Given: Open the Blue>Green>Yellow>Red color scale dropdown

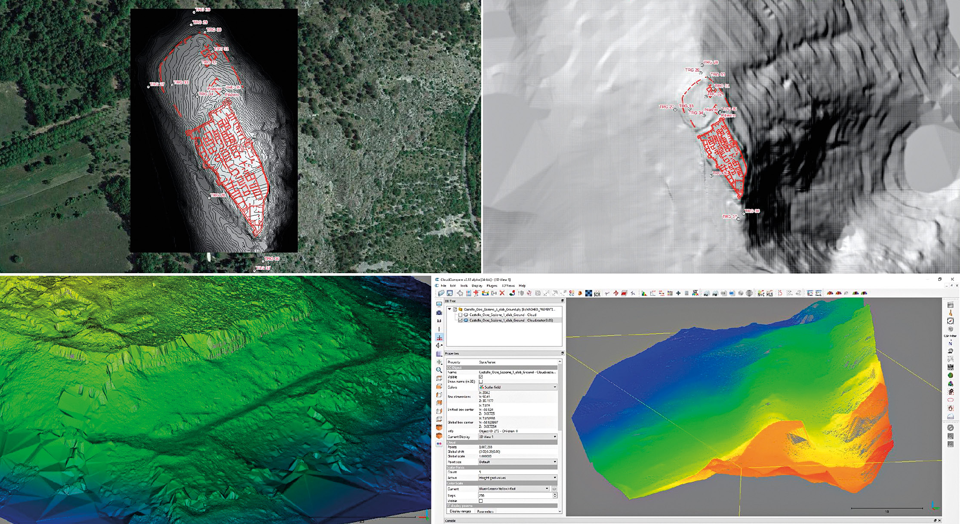Looking at the screenshot, I should 514,489.
